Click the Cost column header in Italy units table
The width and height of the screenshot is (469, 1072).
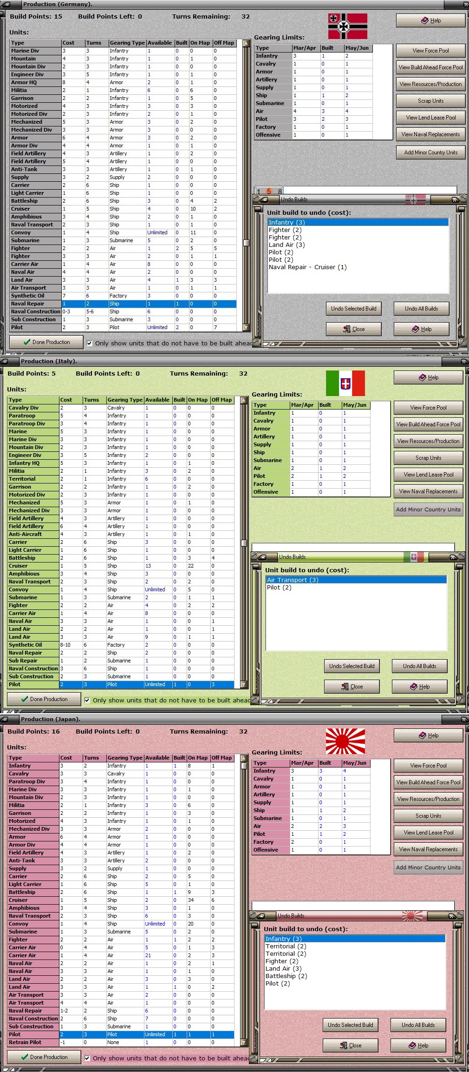point(71,400)
